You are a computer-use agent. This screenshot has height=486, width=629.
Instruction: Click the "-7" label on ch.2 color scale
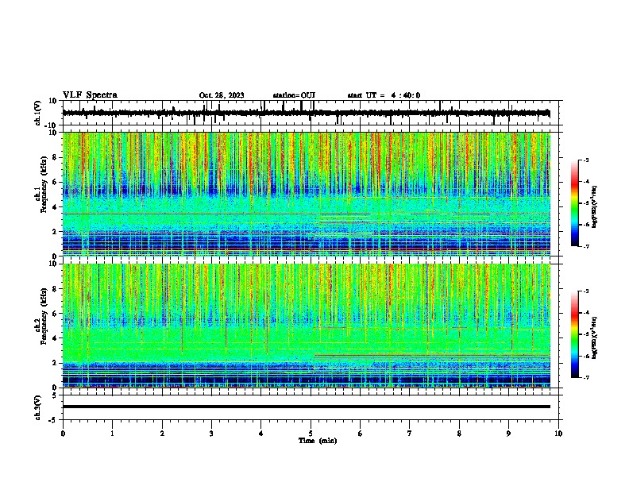coord(585,377)
